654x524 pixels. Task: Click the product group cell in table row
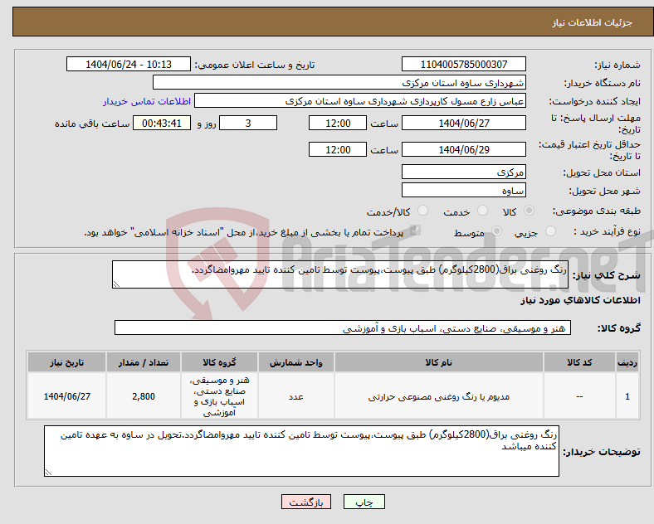pos(219,396)
